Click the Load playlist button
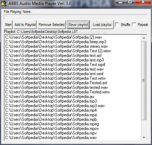152x145 pixels. [102, 25]
